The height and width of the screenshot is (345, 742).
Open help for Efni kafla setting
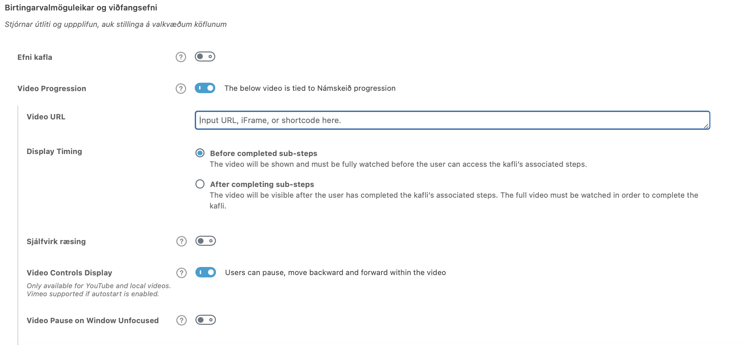[x=181, y=57]
